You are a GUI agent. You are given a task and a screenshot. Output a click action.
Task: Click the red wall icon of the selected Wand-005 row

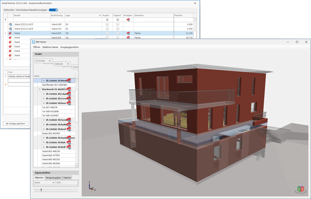pos(10,33)
